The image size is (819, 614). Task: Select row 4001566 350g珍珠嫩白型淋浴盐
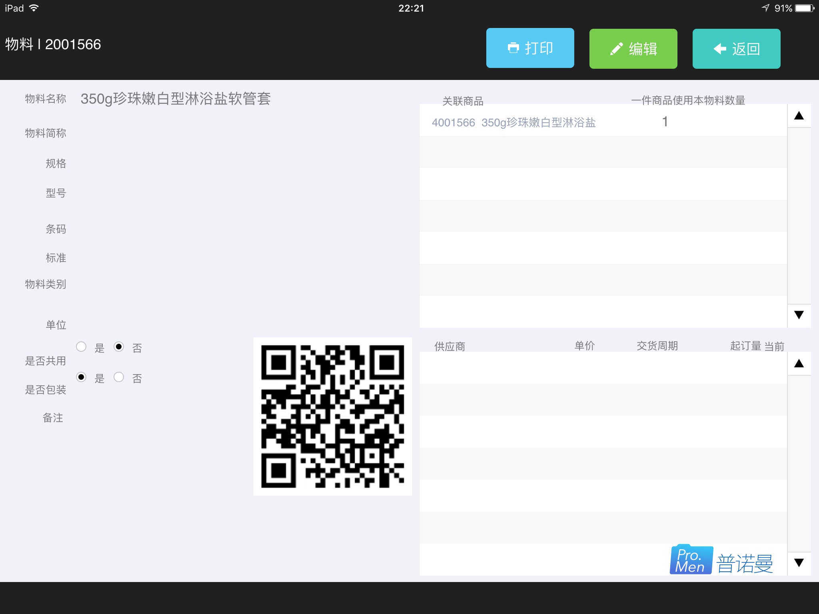click(x=603, y=120)
